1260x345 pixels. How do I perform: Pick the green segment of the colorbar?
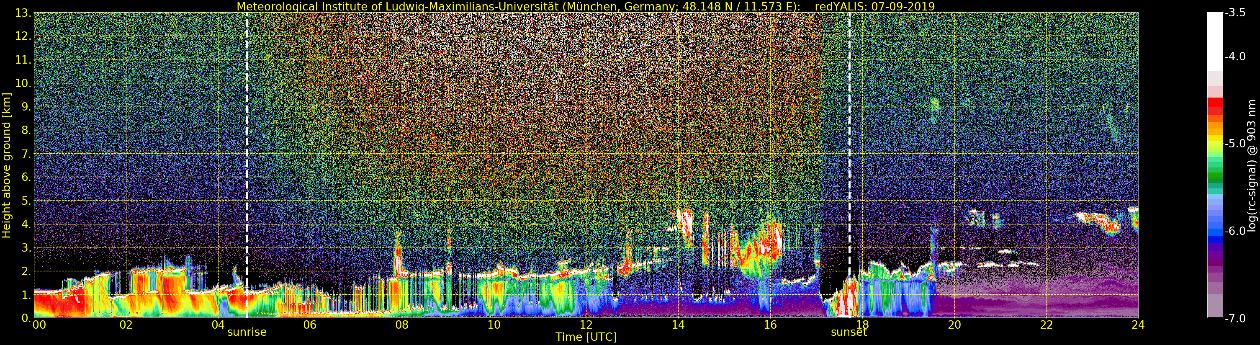pos(1215,175)
